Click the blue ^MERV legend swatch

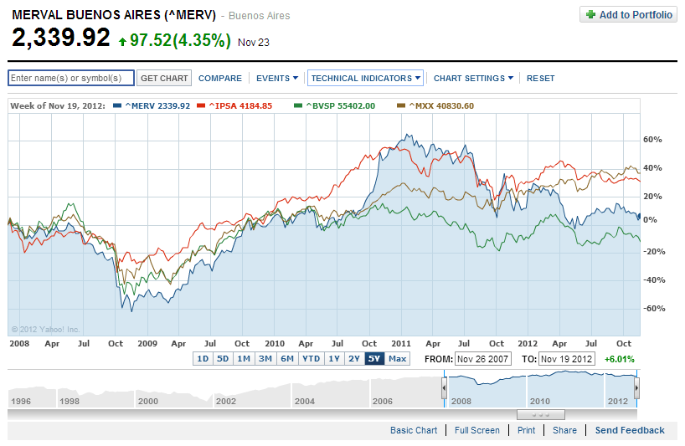[117, 105]
